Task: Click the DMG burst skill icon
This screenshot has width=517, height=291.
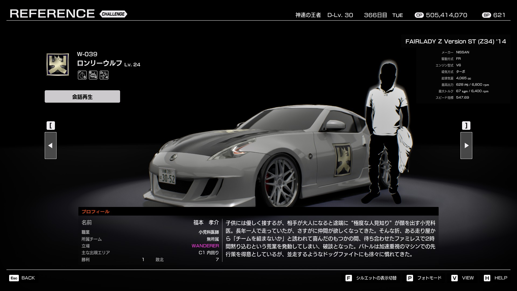Action: pos(93,75)
